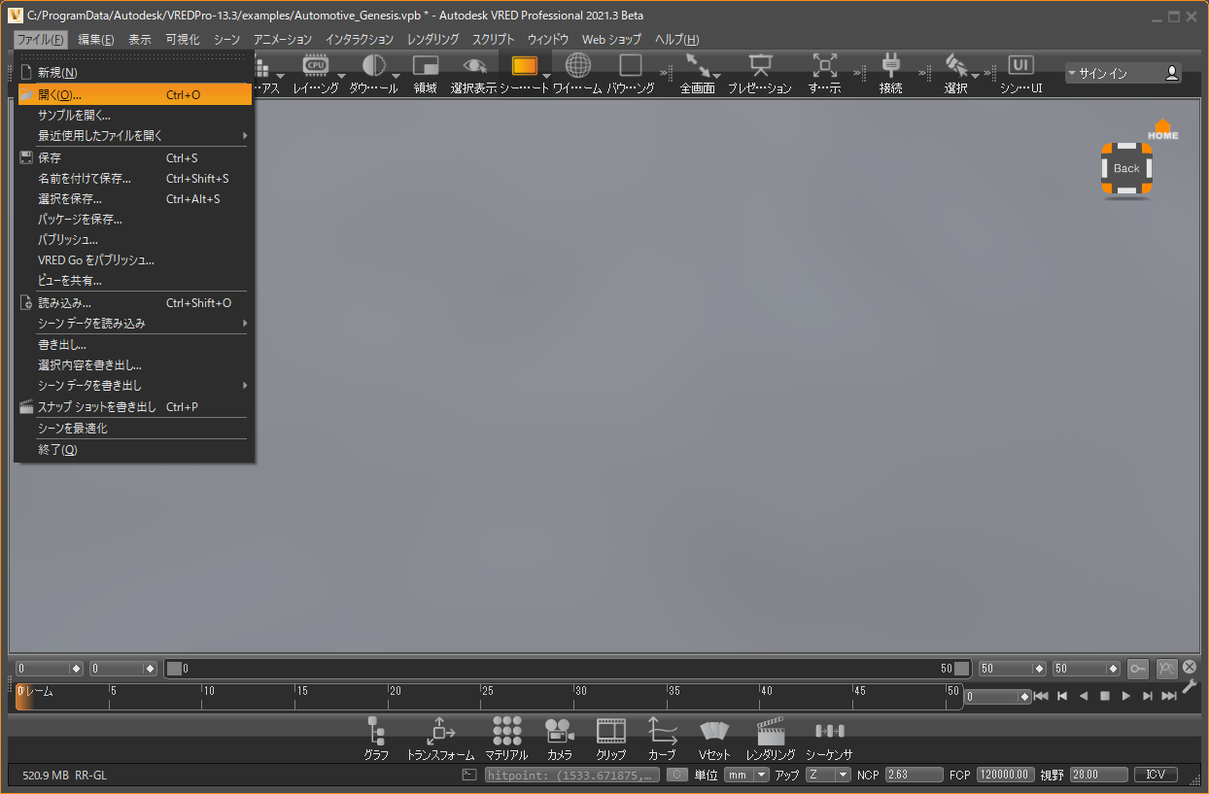Click the NCP 2.63 input field
This screenshot has height=794, width=1209.
(914, 775)
